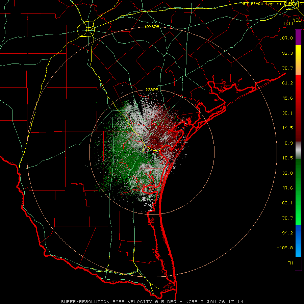
Task: Click the -109.8 velocity scale value
Action: tap(285, 248)
